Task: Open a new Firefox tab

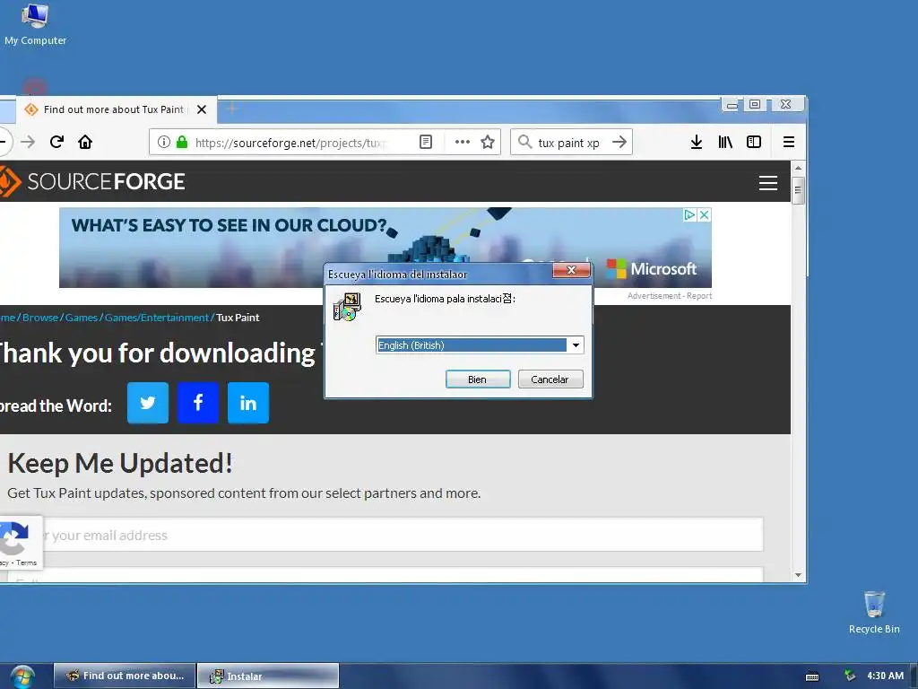Action: [232, 109]
